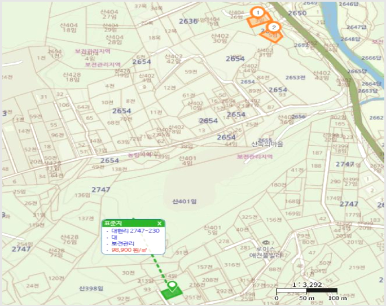Image resolution: width=386 pixels, height=306 pixels.
Task: Click the 2648답 parcel label
Action: (350, 39)
